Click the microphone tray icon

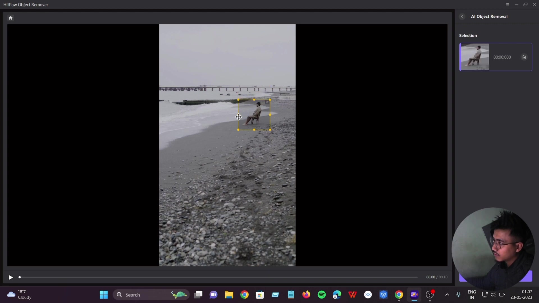[458, 295]
